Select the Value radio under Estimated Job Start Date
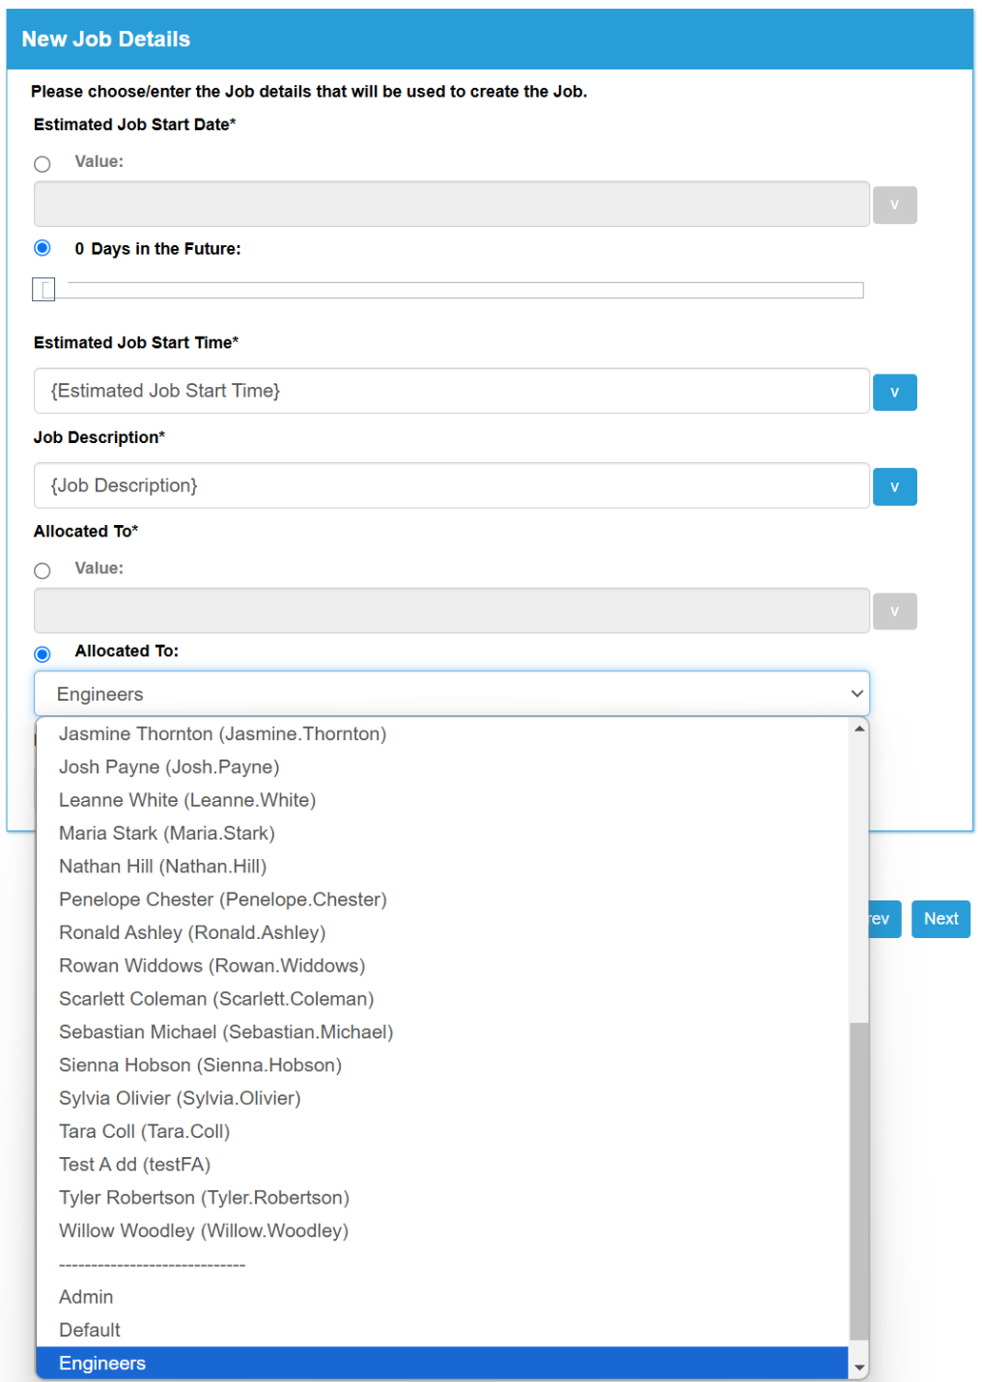982x1382 pixels. point(42,164)
